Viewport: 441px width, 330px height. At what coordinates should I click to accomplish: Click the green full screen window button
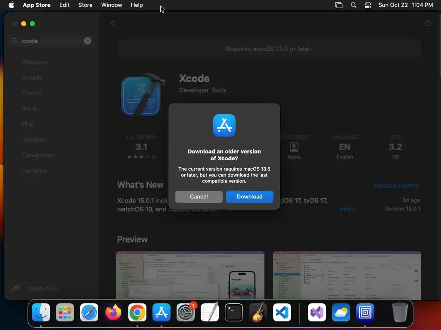click(x=32, y=24)
